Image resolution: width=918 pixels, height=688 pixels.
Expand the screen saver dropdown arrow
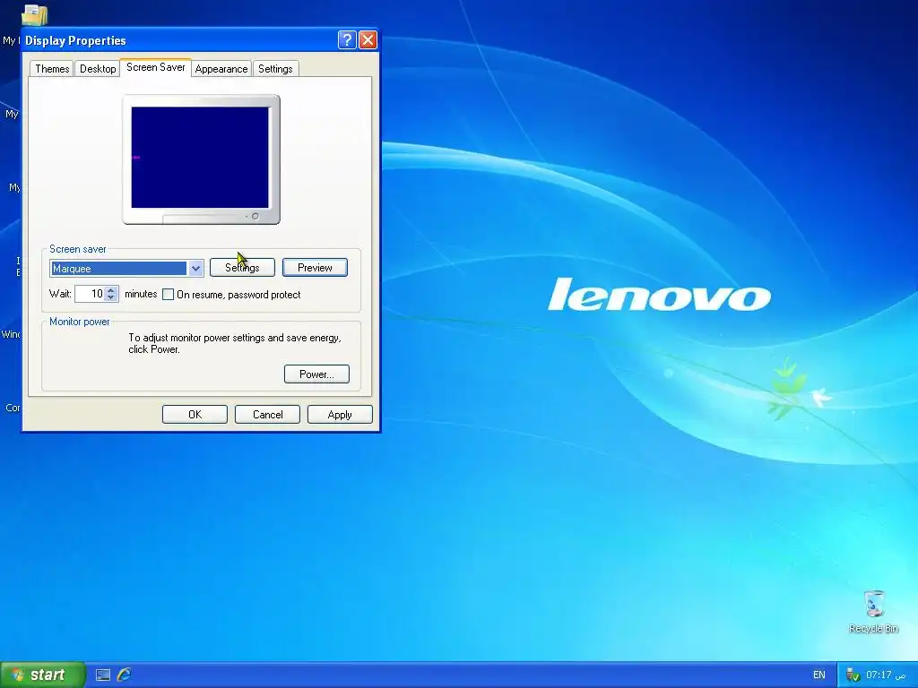(x=195, y=269)
